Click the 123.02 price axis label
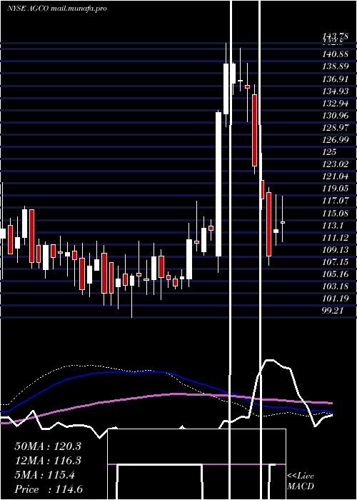The height and width of the screenshot is (500, 357). click(x=335, y=164)
